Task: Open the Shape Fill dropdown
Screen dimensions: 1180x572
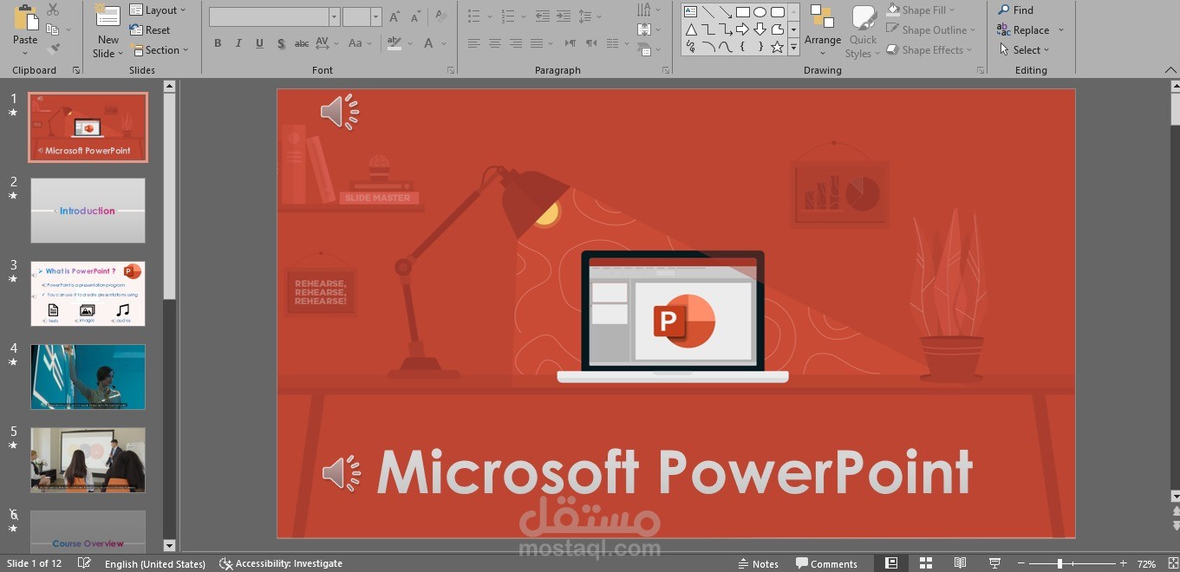Action: pyautogui.click(x=921, y=10)
